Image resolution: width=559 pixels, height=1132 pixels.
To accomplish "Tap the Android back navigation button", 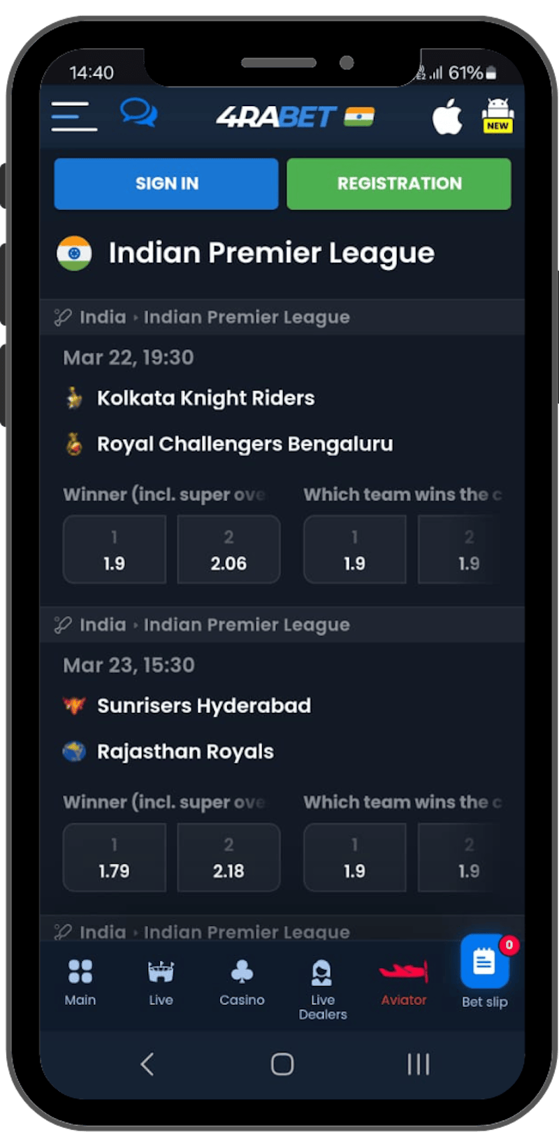I will (147, 1064).
